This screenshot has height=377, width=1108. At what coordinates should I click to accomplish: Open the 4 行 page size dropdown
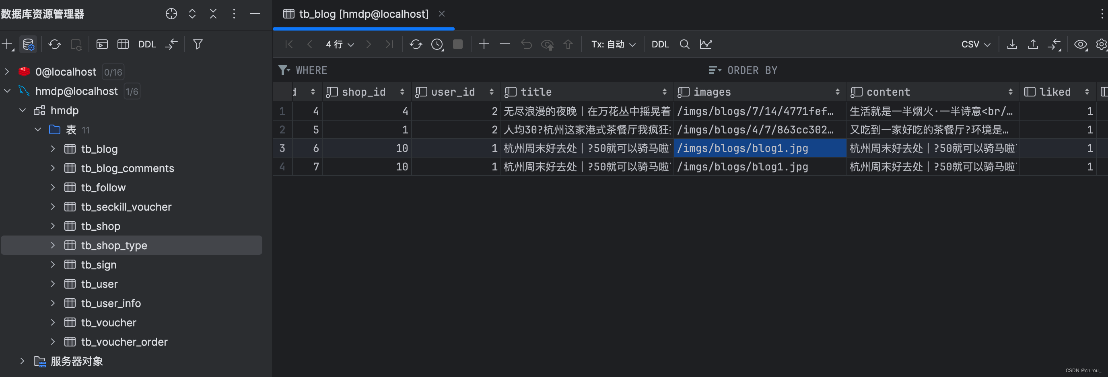[340, 44]
